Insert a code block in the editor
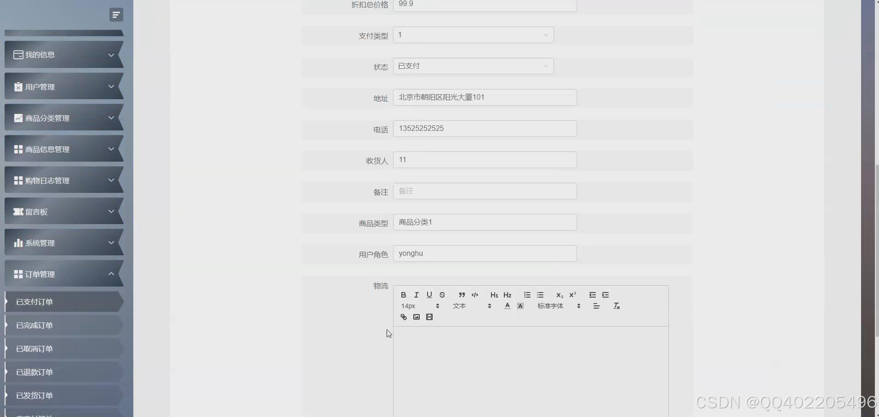 coord(475,294)
